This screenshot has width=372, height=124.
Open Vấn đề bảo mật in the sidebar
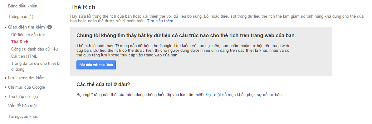point(22,106)
